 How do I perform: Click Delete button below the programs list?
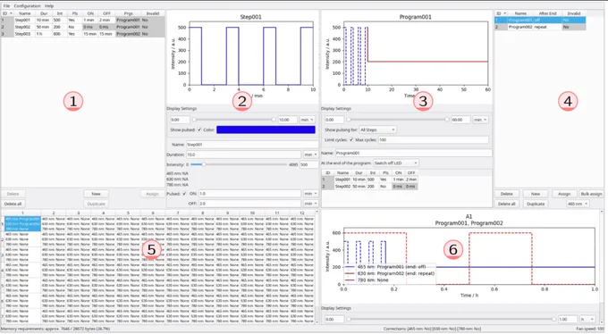[506, 194]
